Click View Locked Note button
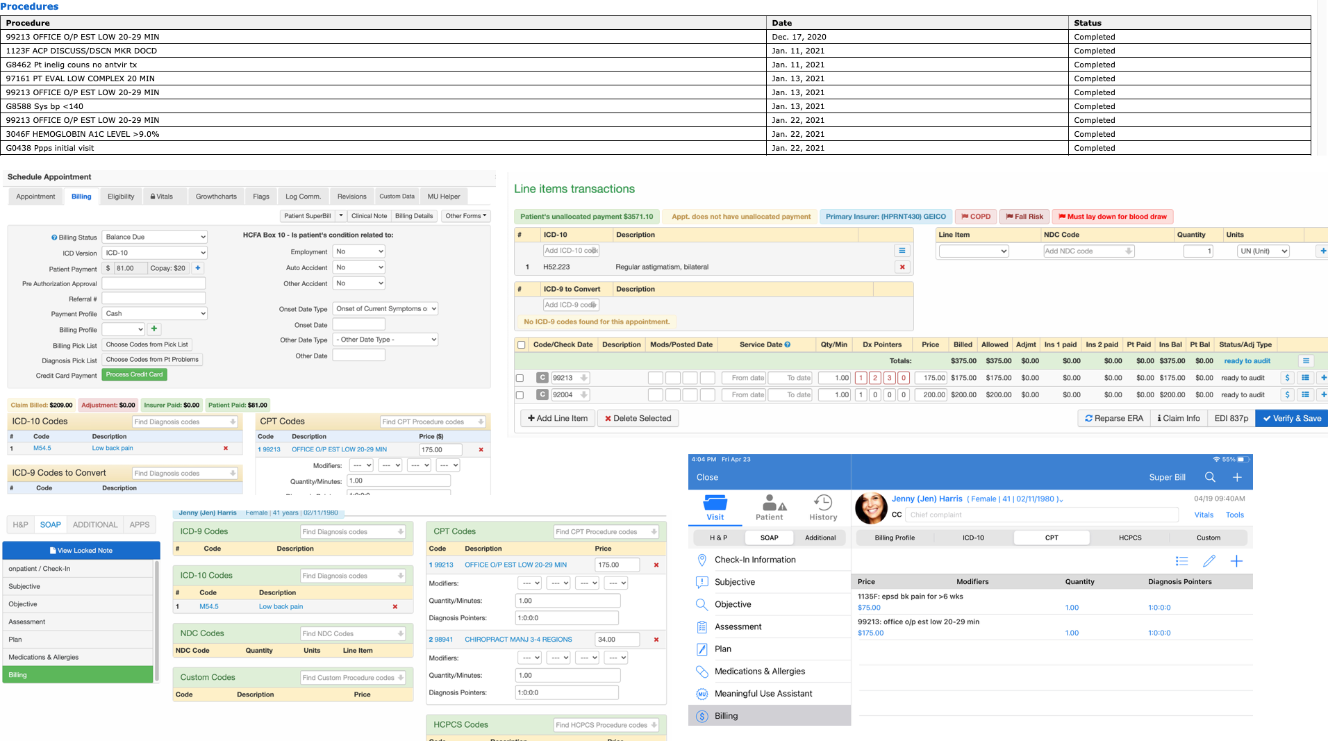The height and width of the screenshot is (741, 1328). coord(81,551)
